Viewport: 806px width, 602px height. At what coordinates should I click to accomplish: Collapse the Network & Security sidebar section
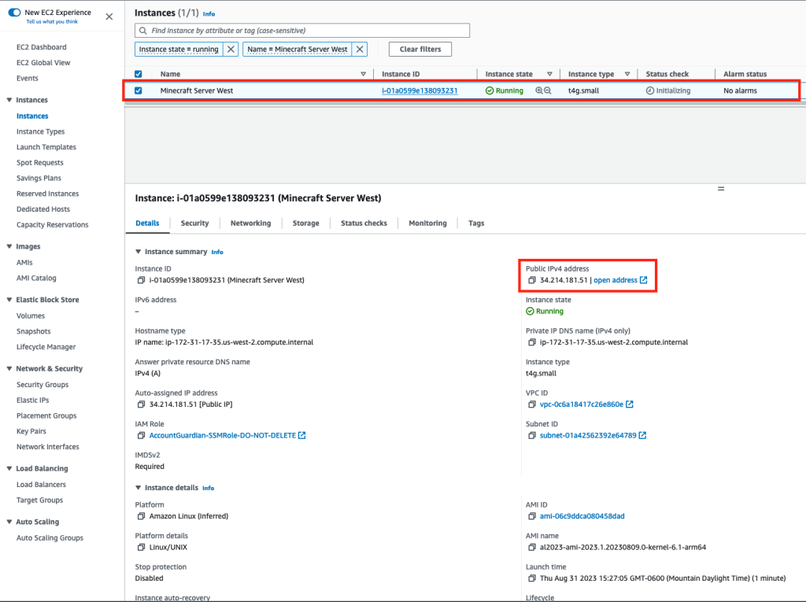(8, 368)
